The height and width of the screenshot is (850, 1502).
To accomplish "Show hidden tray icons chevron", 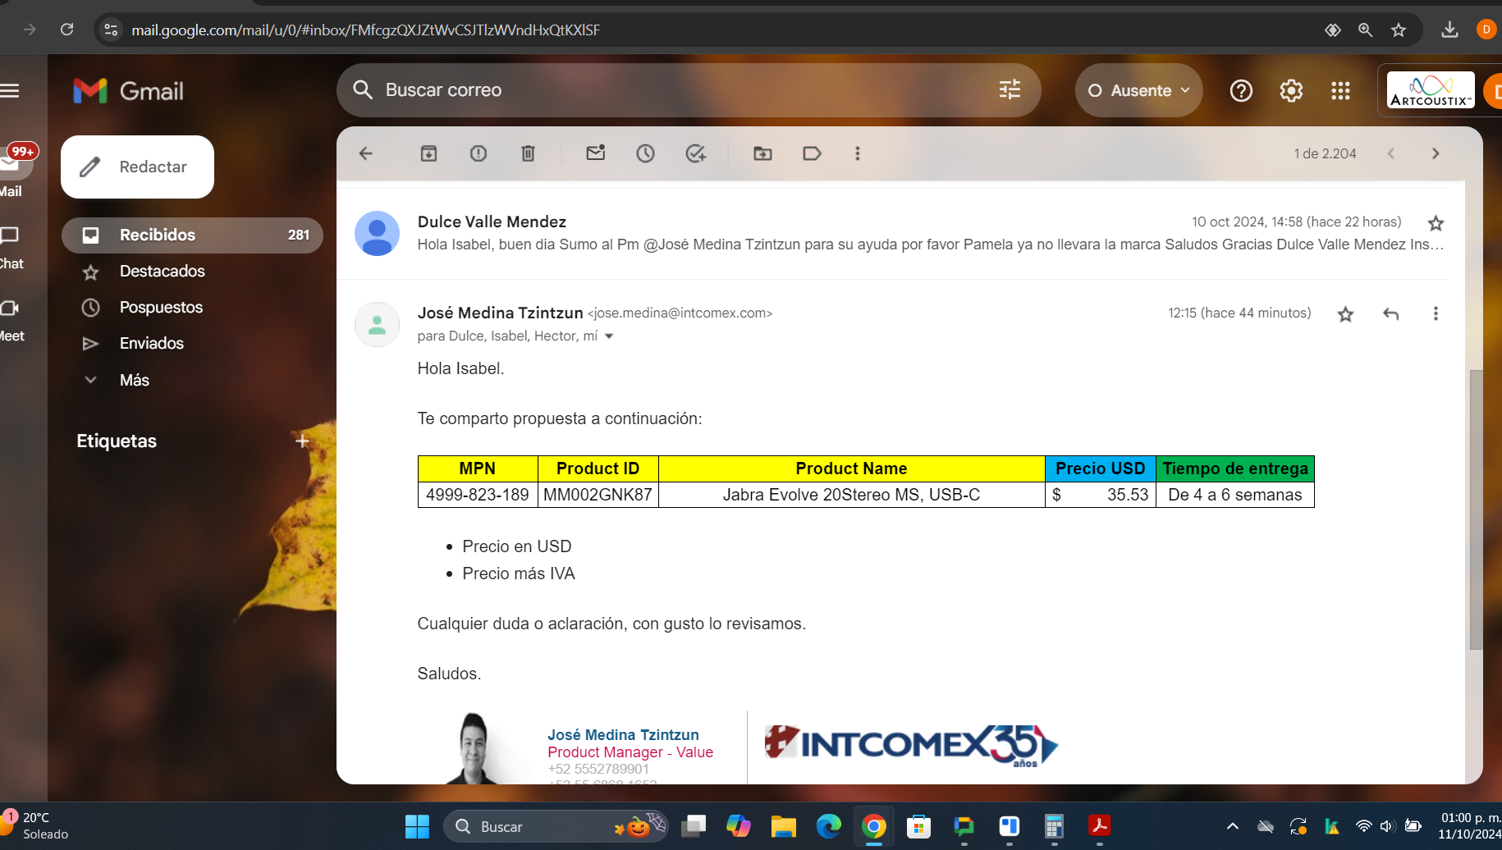I will pyautogui.click(x=1232, y=826).
